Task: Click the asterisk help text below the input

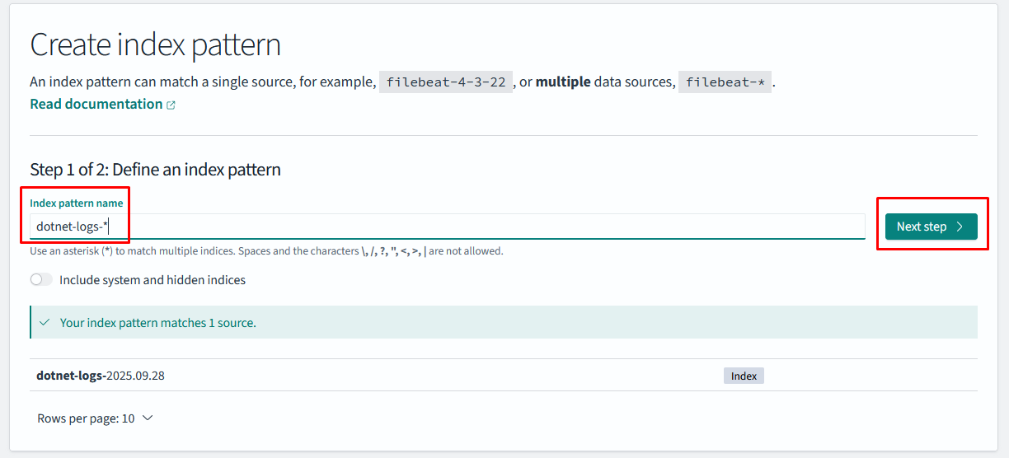Action: [x=266, y=251]
